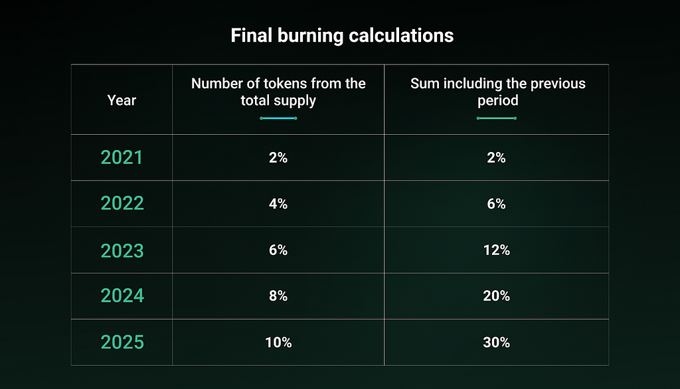The width and height of the screenshot is (680, 389).
Task: Click Number of tokens from total supply header
Action: (x=278, y=92)
